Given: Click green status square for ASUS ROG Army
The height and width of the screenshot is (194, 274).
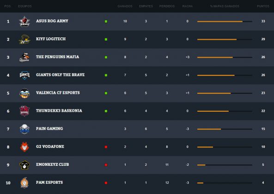Looking at the screenshot, I should point(106,21).
